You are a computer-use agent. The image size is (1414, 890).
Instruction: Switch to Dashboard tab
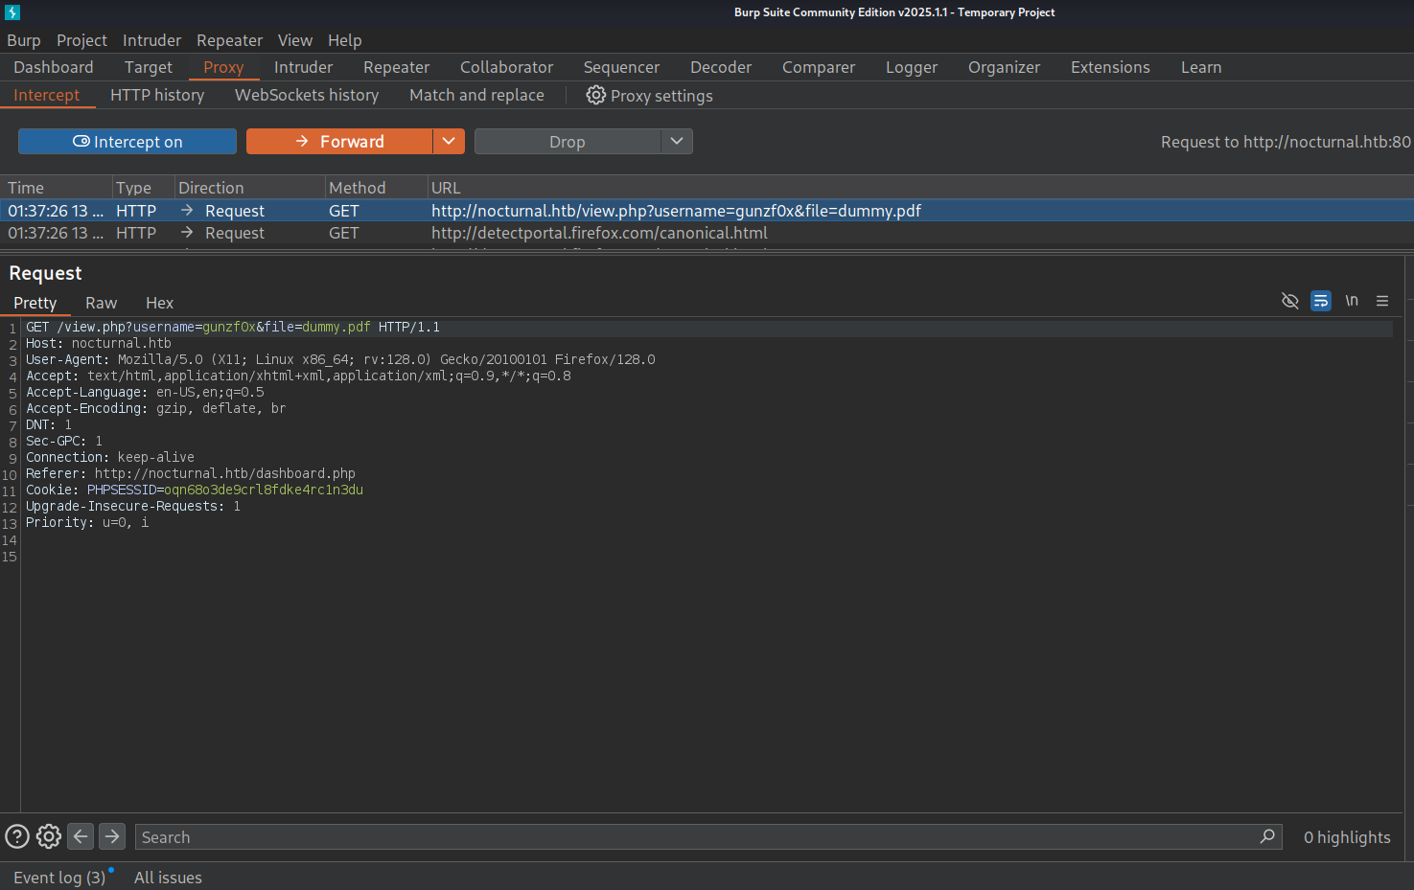click(x=54, y=67)
